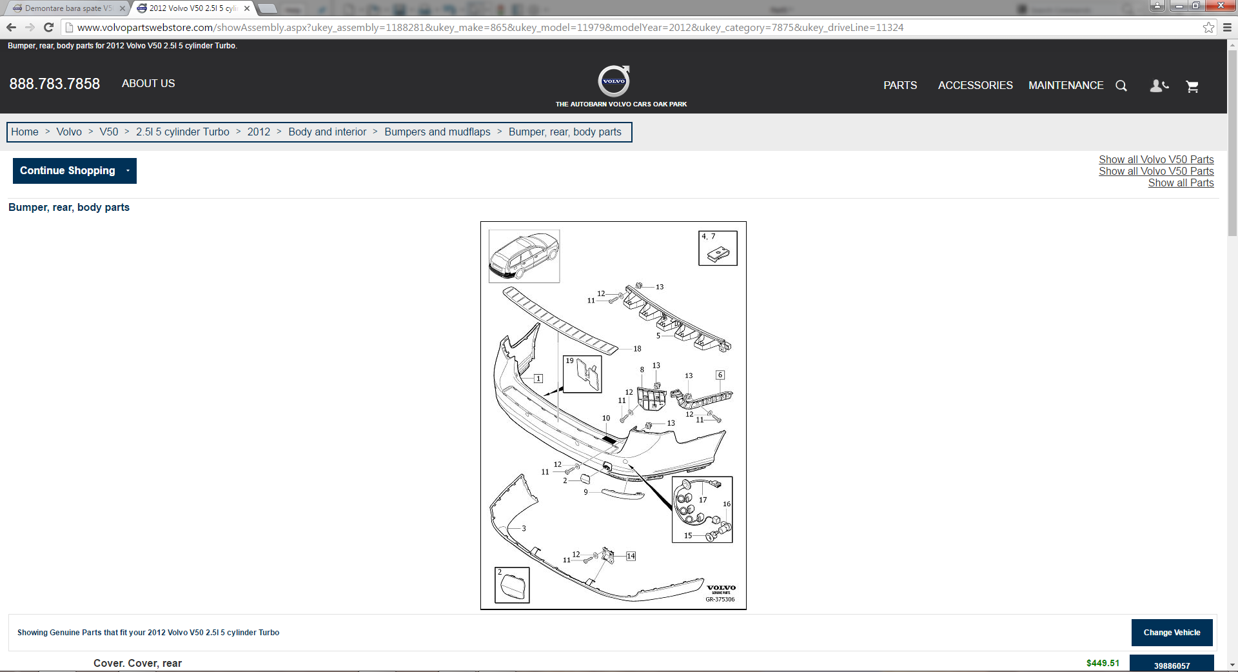Open site search magnifier icon

(1121, 86)
